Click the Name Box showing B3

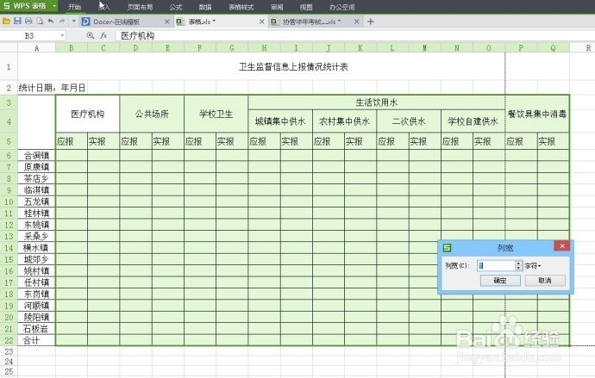29,35
